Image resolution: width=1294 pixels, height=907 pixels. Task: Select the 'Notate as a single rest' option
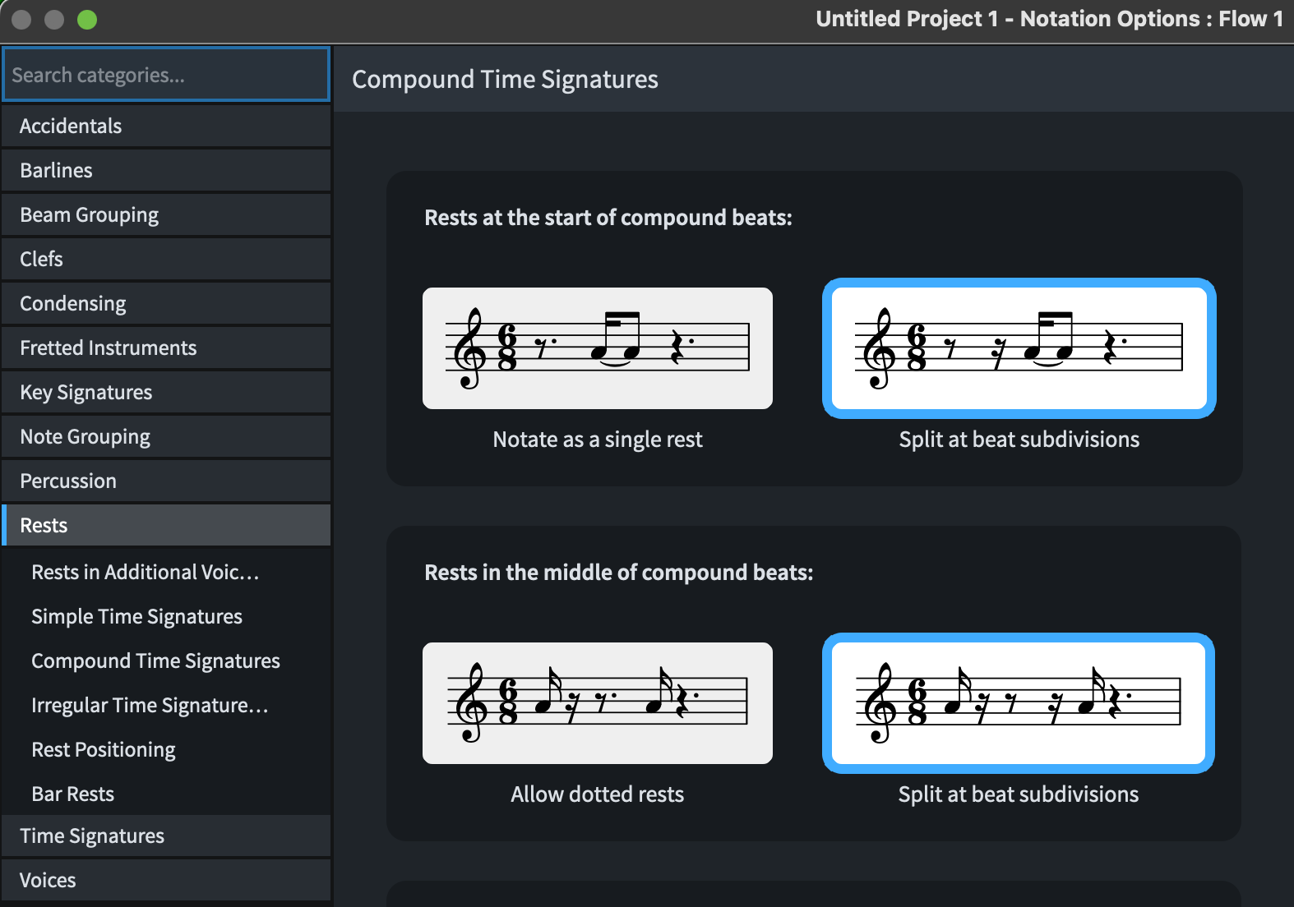[598, 348]
